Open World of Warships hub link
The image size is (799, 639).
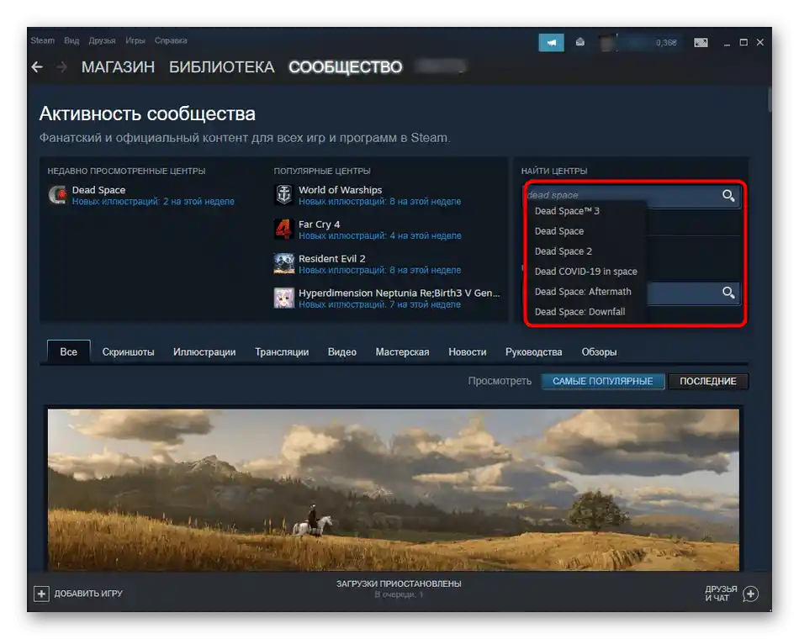coord(340,190)
